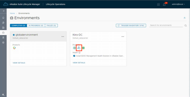
Task: Click the Health info circle icon
Action: click(x=79, y=53)
